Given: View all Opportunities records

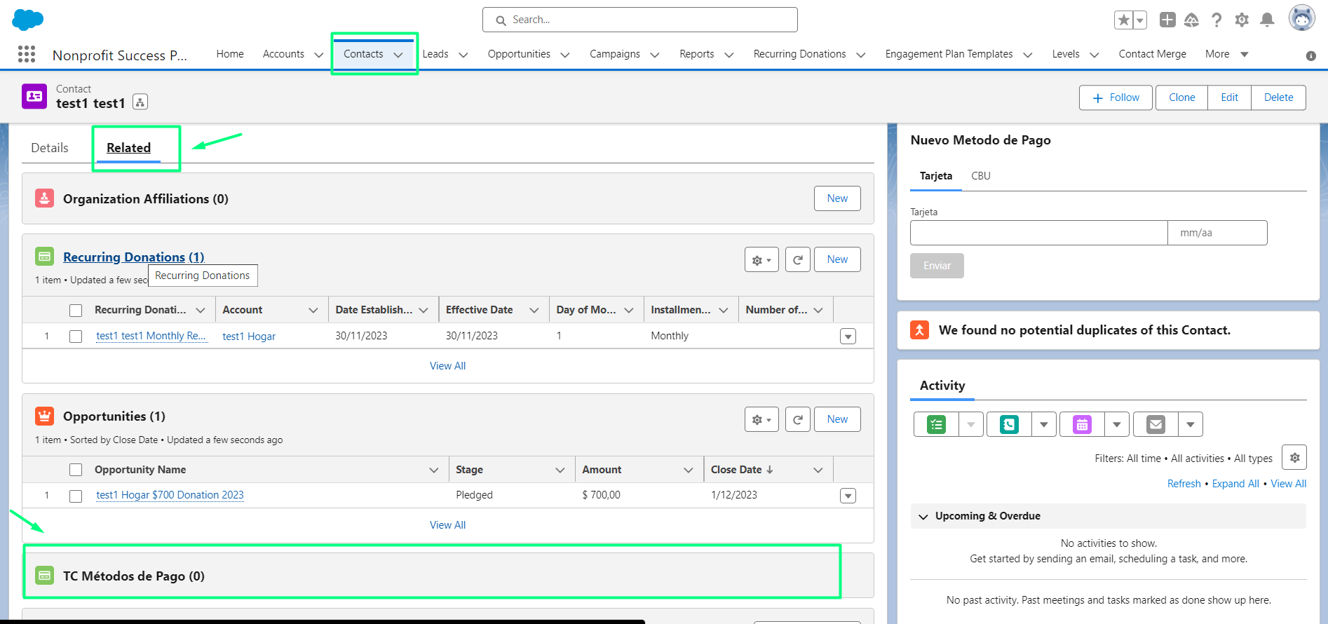Looking at the screenshot, I should [x=447, y=525].
